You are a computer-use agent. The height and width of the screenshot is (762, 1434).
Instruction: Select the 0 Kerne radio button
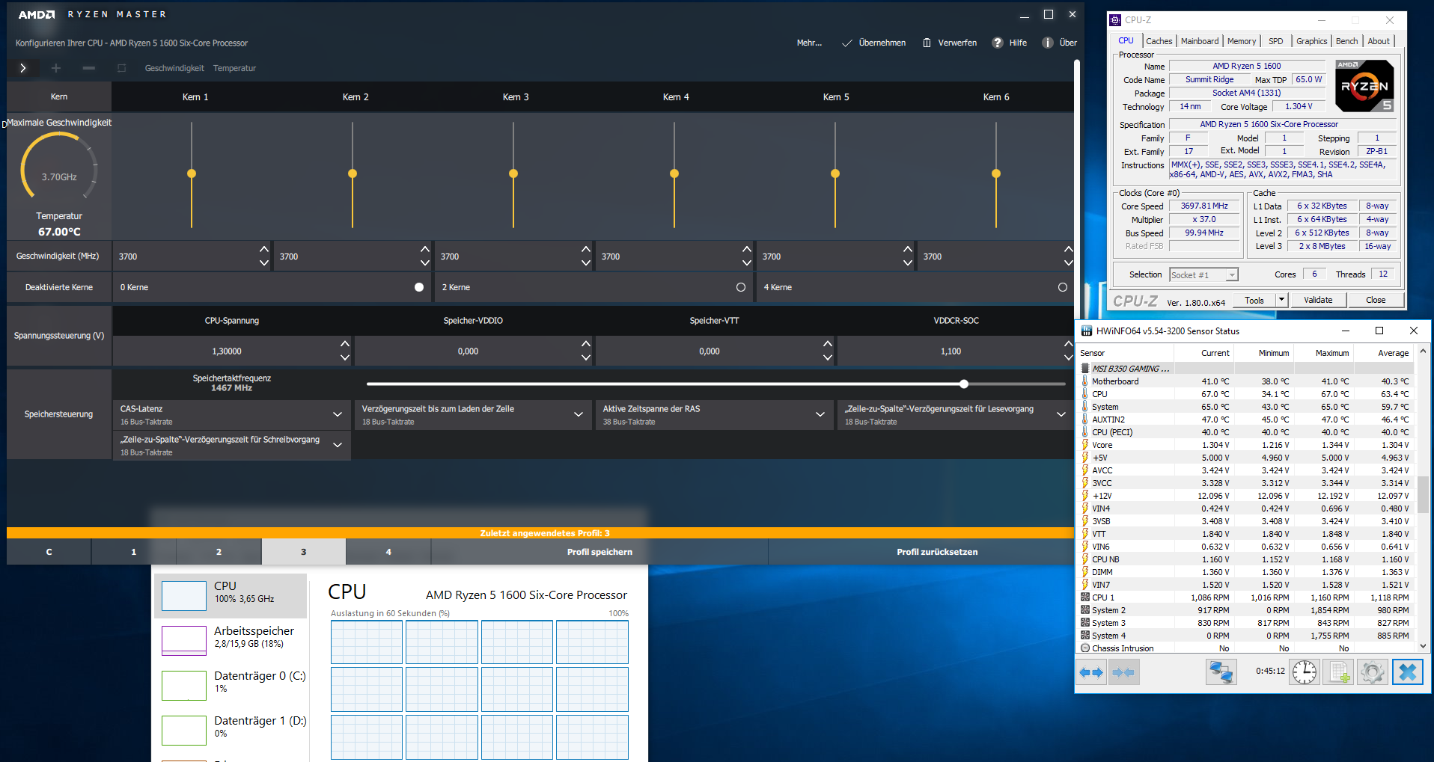pos(419,287)
